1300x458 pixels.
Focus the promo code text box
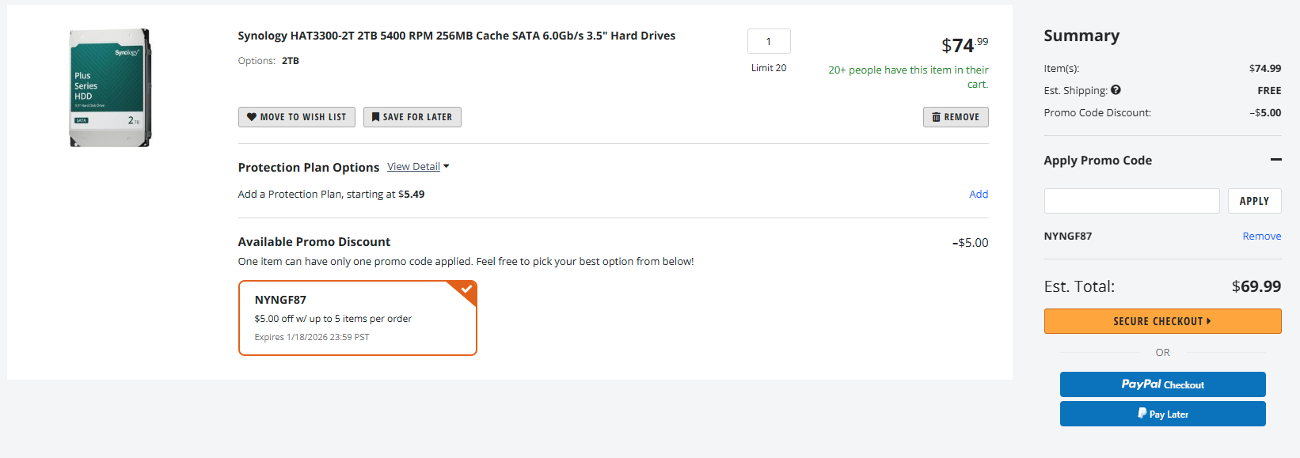point(1131,201)
